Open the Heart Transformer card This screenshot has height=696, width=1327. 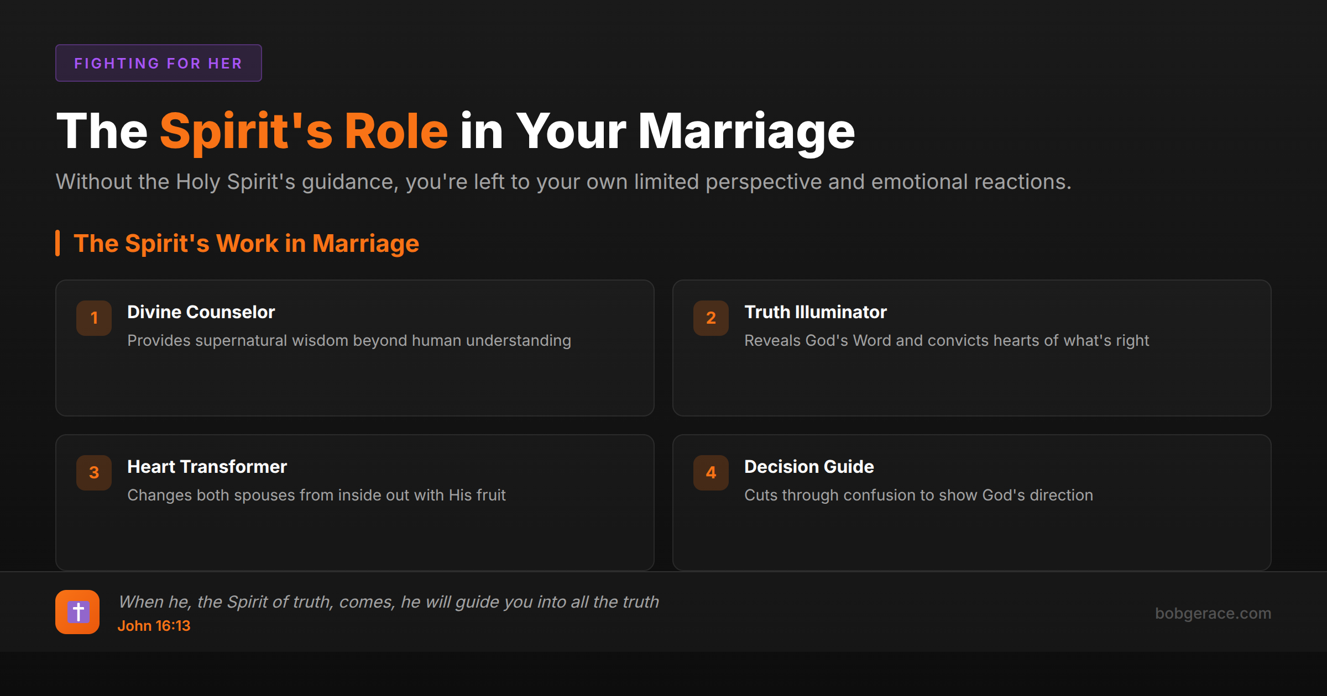pyautogui.click(x=354, y=502)
